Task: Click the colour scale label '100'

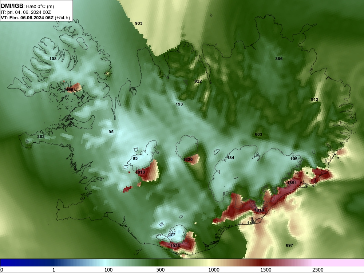Action: 108,270
